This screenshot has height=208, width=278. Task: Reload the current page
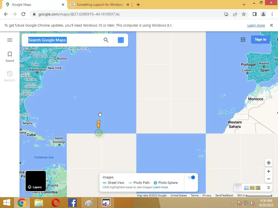pos(23,14)
